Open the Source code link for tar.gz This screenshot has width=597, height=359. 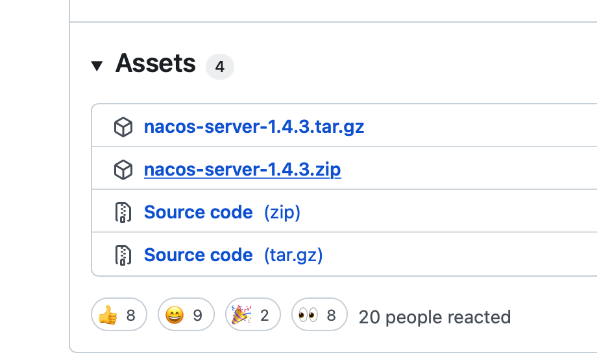198,255
